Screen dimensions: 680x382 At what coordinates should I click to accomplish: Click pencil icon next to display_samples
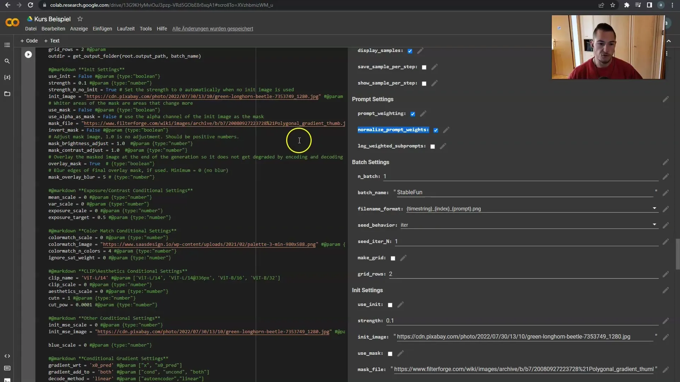(x=420, y=51)
